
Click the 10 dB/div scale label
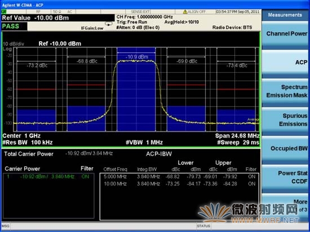click(14, 44)
